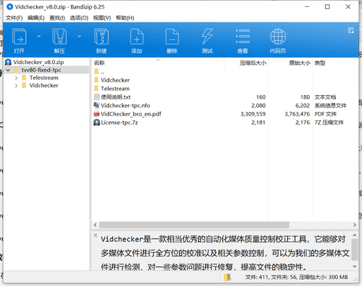The image size is (362, 286).
Task: Select the file name 使用说明.txt
Action: 116,97
